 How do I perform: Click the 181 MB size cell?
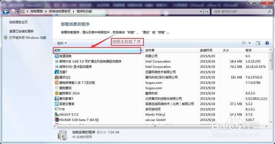tap(236, 77)
